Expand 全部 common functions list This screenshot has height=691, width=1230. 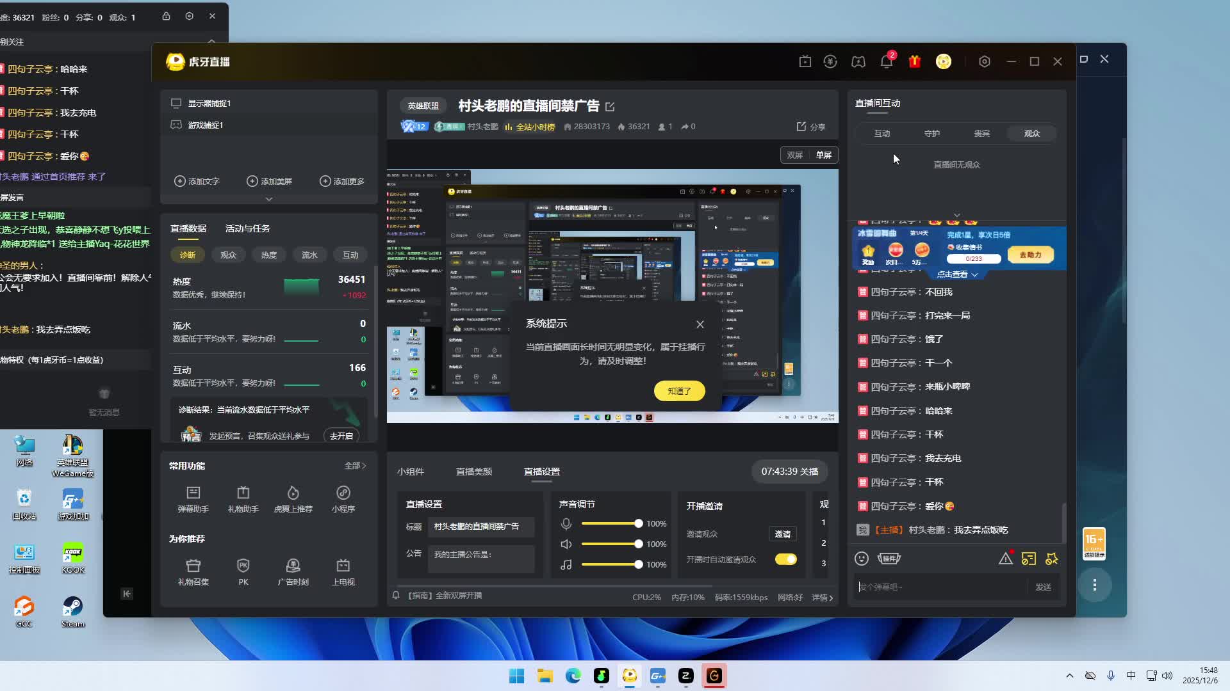click(x=355, y=466)
